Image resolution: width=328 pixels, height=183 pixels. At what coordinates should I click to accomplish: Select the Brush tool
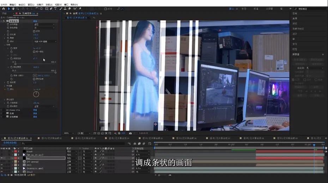pyautogui.click(x=61, y=9)
